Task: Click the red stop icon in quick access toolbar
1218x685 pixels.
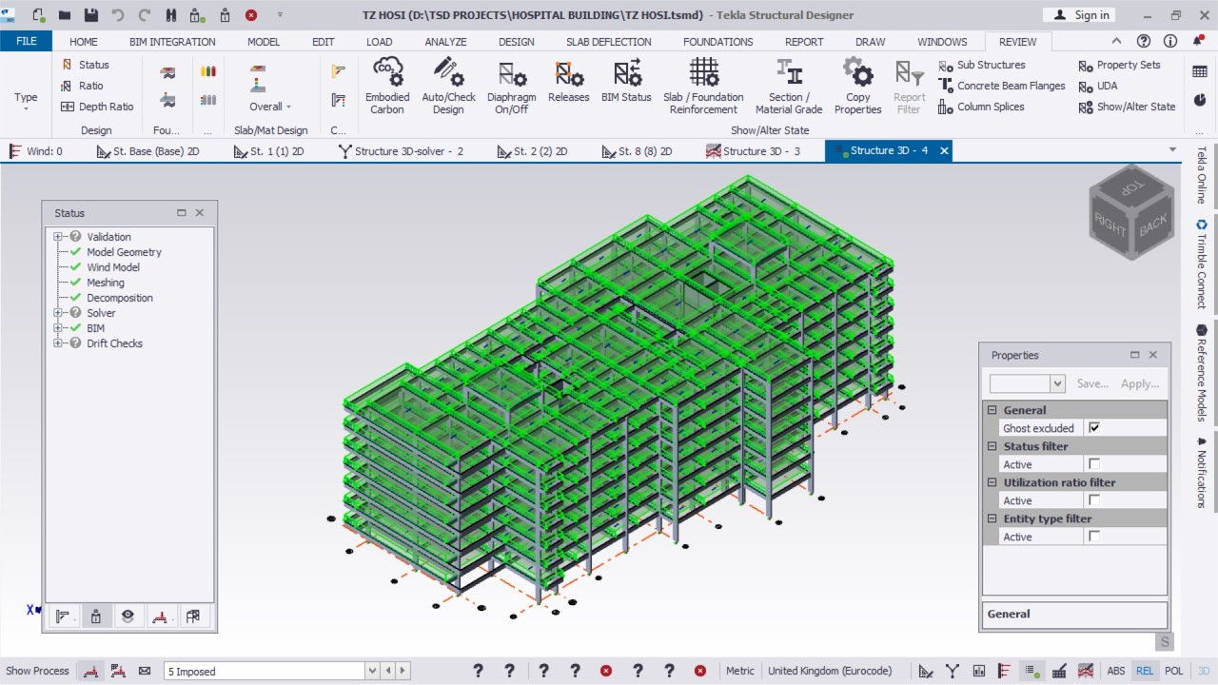Action: pos(251,15)
